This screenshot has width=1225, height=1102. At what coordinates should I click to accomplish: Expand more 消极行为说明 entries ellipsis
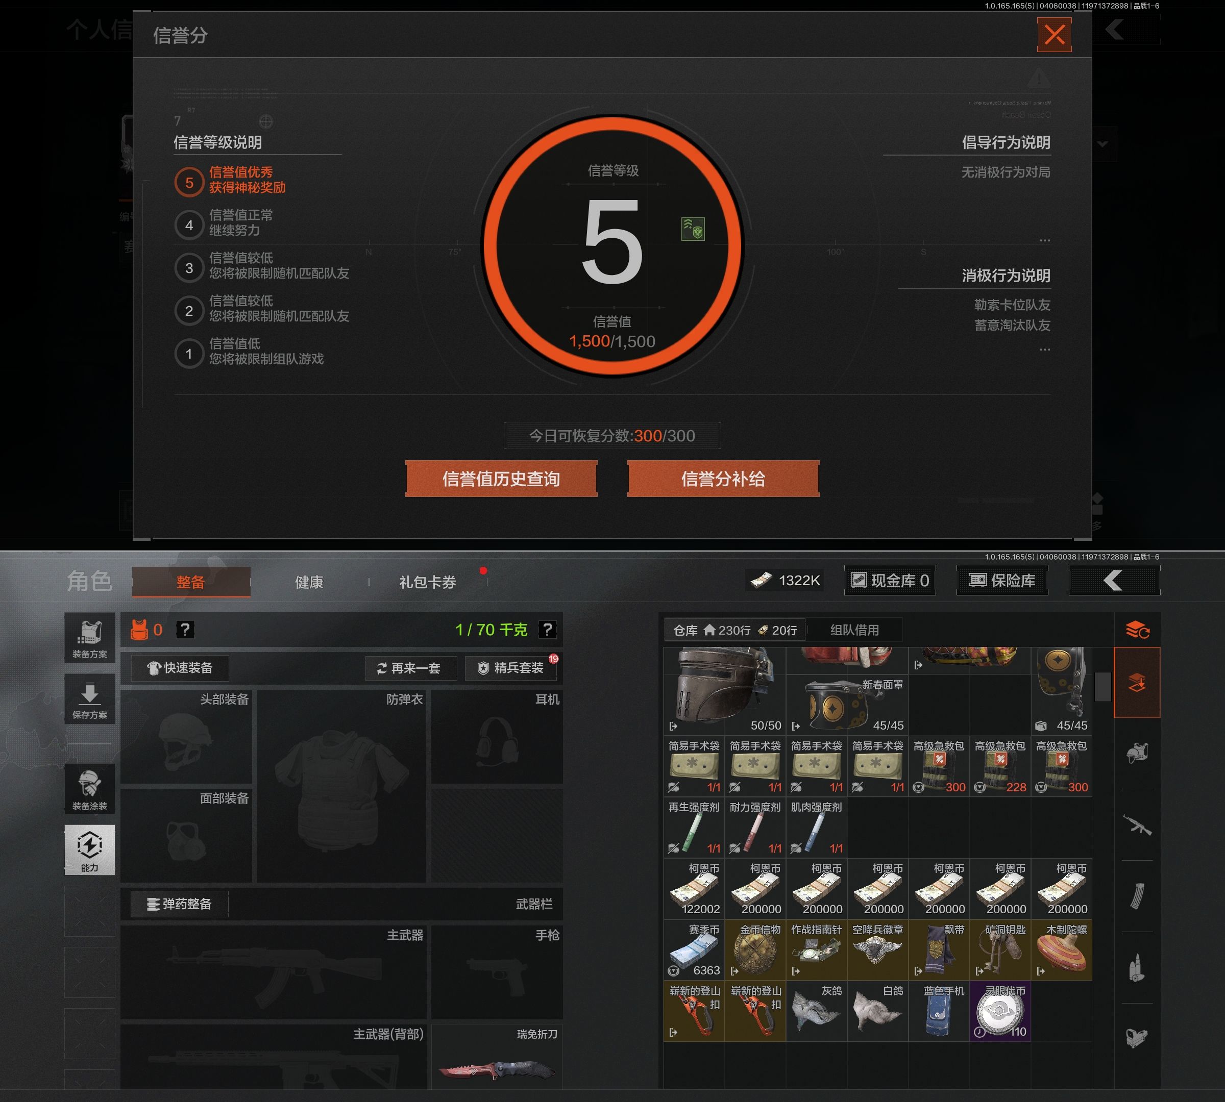(x=1044, y=350)
